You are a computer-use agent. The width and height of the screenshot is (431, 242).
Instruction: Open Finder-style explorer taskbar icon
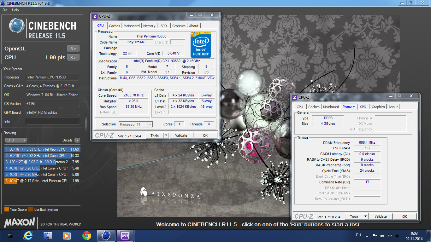click(x=48, y=236)
